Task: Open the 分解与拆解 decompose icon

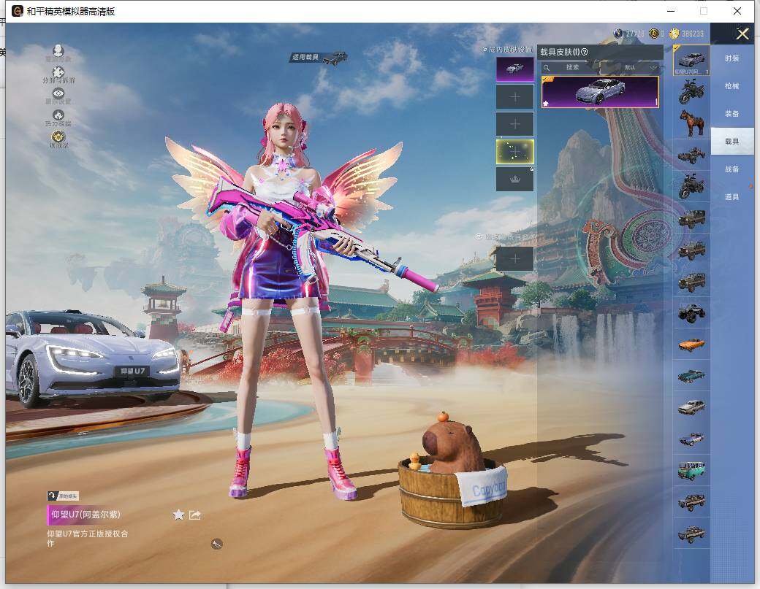Action: [58, 72]
